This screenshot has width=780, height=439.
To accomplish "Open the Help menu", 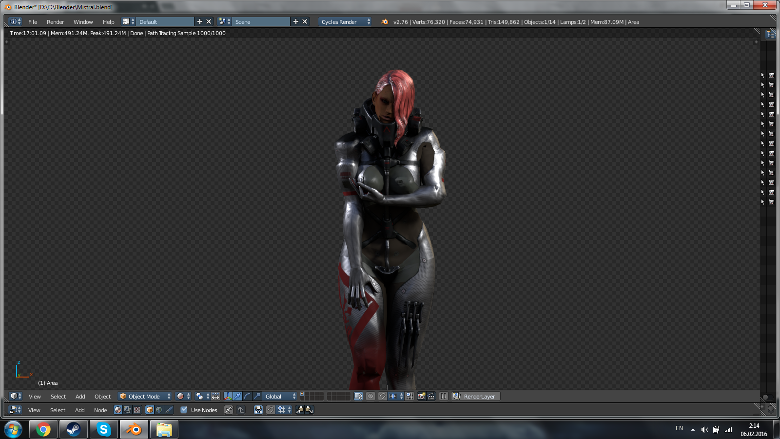I will [x=108, y=21].
